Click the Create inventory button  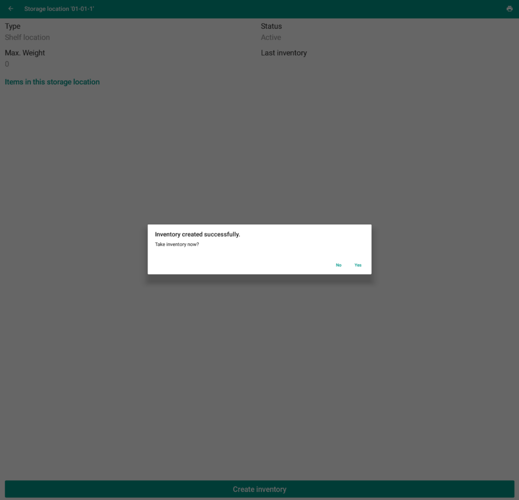pyautogui.click(x=259, y=489)
